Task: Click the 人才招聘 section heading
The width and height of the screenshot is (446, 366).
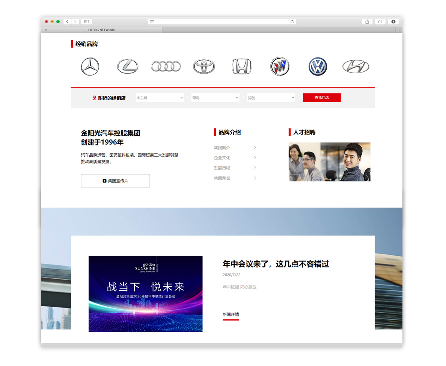Action: pyautogui.click(x=304, y=132)
